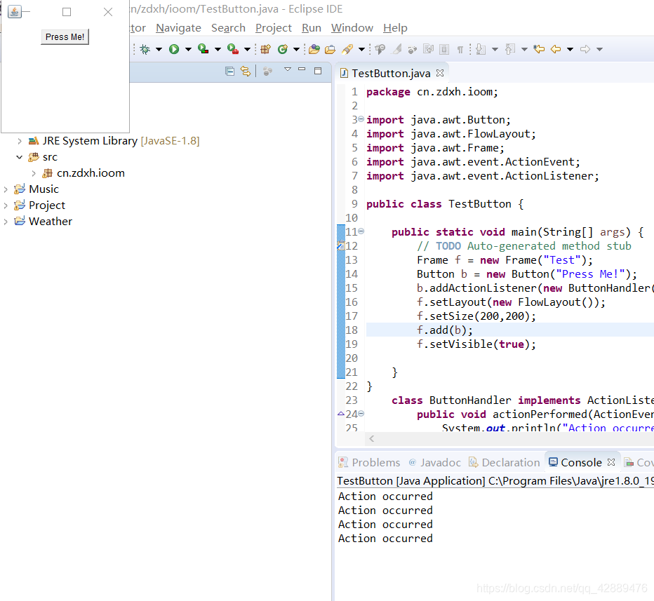Close the TestButton.java editor tab
654x601 pixels.
(x=439, y=73)
